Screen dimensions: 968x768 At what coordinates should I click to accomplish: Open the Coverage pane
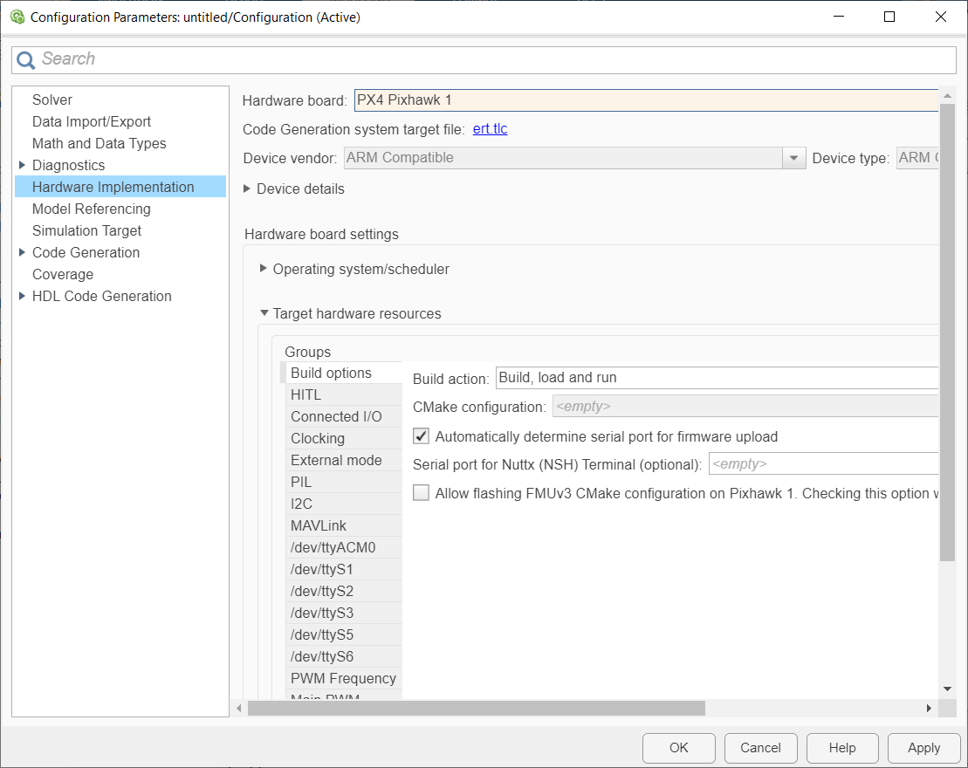63,275
